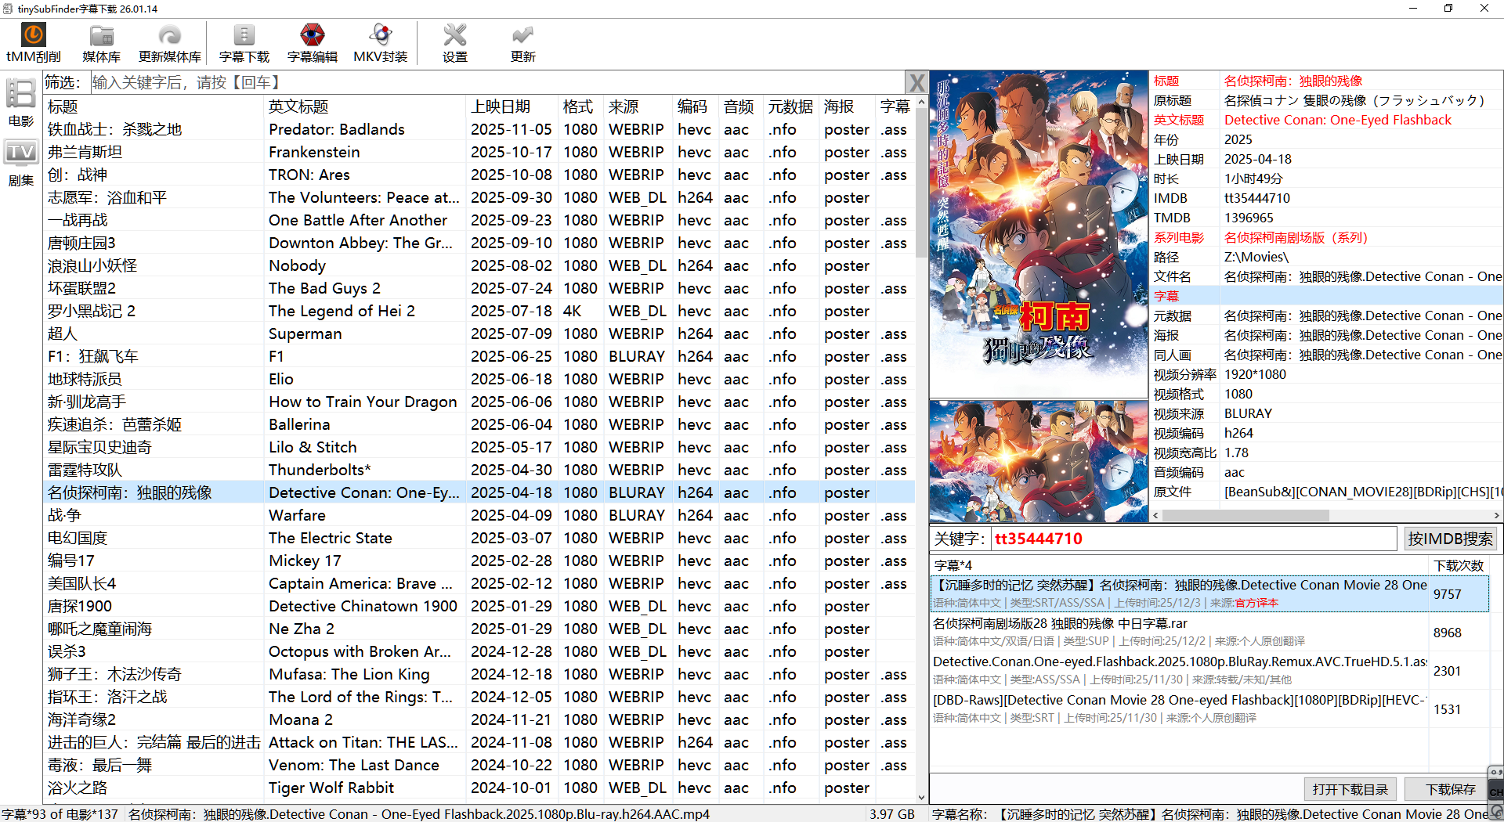1504x822 pixels.
Task: Sort by the 格式 column header
Action: pyautogui.click(x=582, y=106)
